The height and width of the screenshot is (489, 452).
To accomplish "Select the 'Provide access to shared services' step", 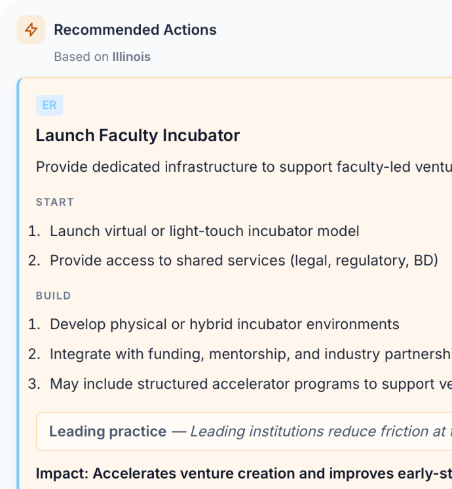I will click(x=244, y=261).
